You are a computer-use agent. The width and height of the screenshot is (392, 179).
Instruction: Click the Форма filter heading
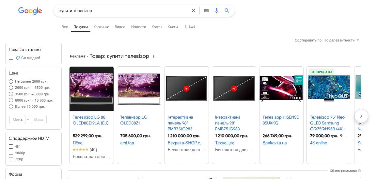pyautogui.click(x=16, y=174)
